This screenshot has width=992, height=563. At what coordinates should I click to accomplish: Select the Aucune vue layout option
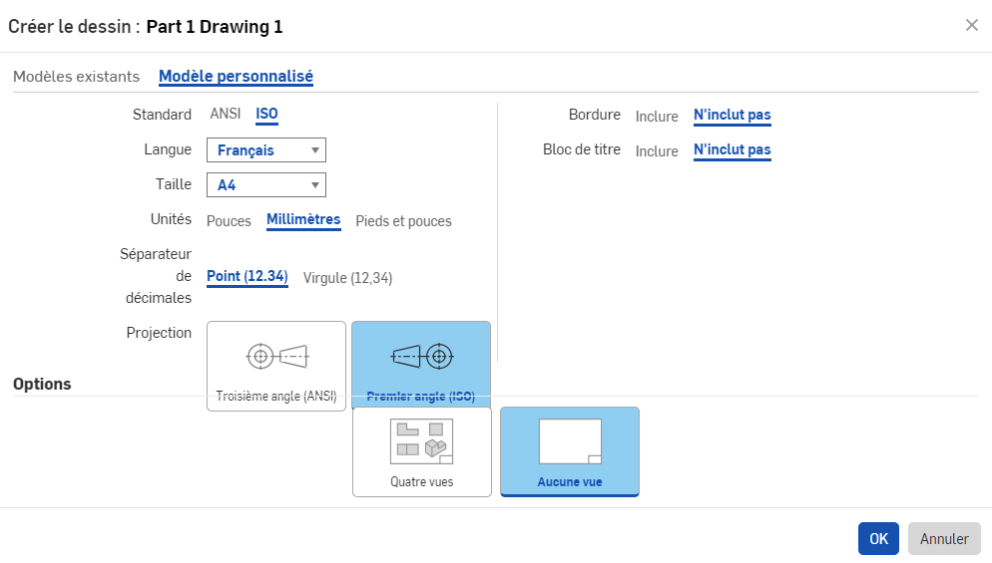pos(569,442)
